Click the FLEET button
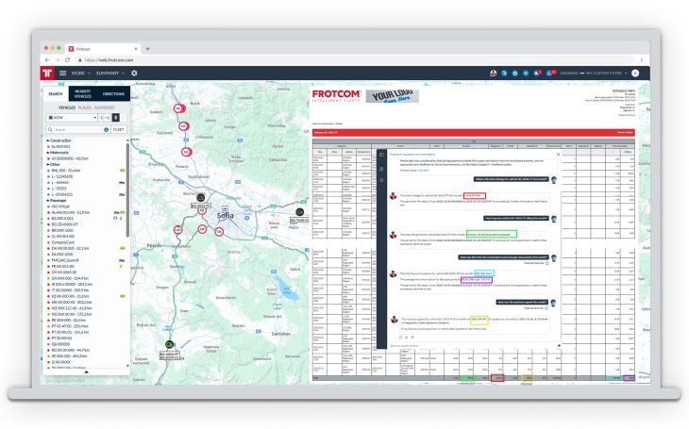 [x=120, y=129]
